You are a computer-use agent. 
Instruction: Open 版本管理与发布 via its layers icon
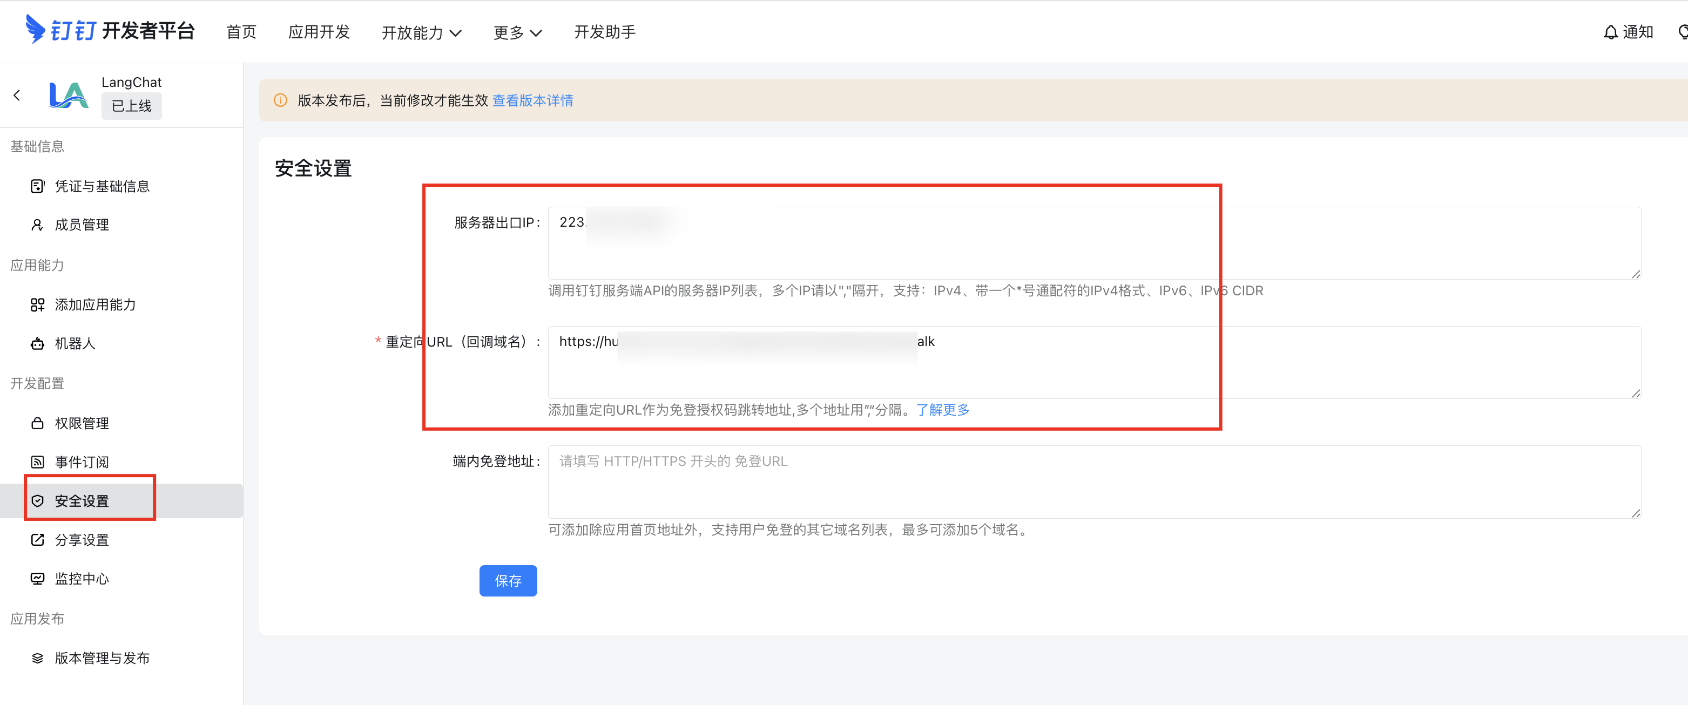click(x=37, y=658)
